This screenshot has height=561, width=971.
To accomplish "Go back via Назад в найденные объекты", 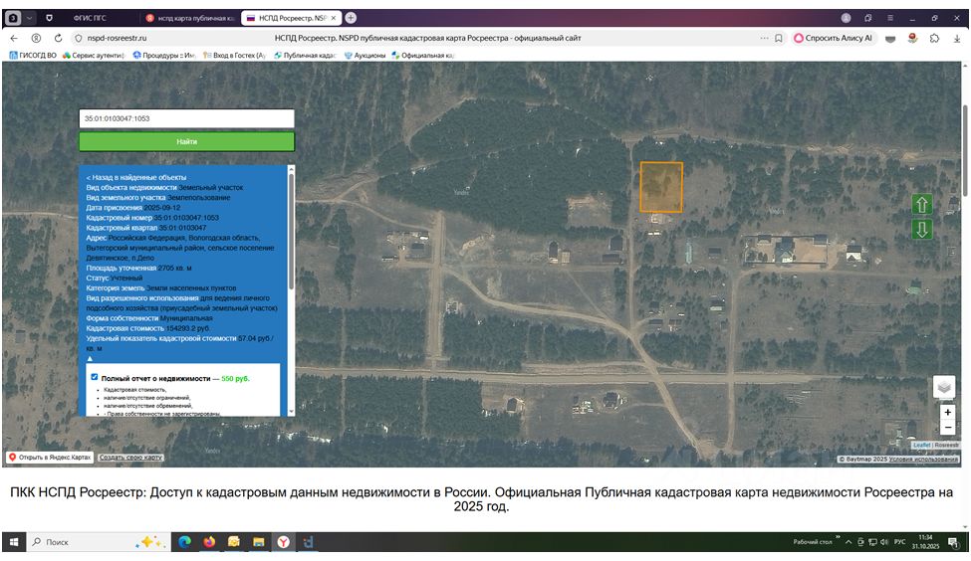I will [136, 177].
